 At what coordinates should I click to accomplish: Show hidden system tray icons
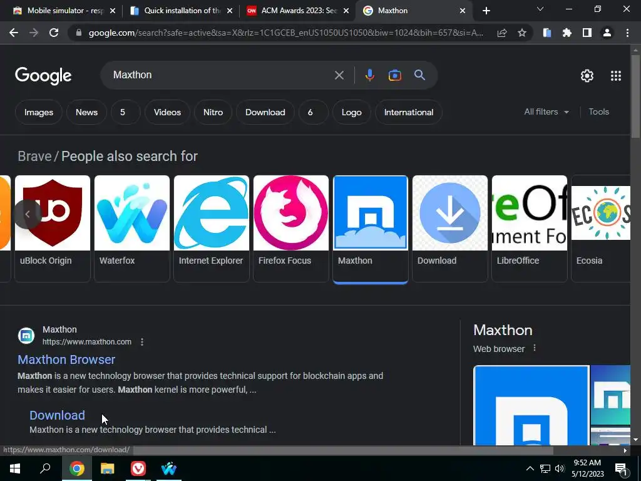[530, 468]
